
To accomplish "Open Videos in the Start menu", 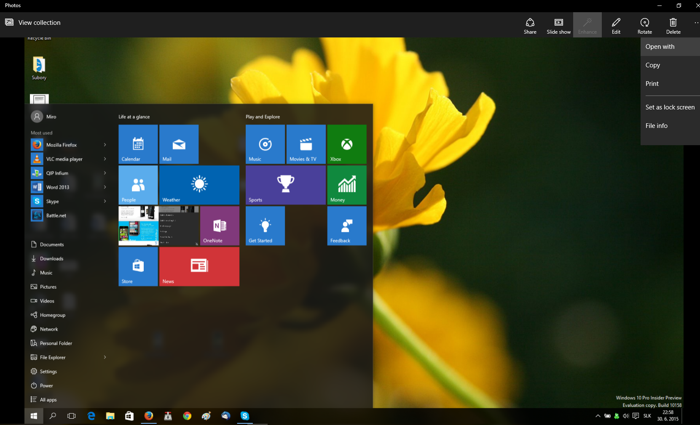I will coord(43,301).
